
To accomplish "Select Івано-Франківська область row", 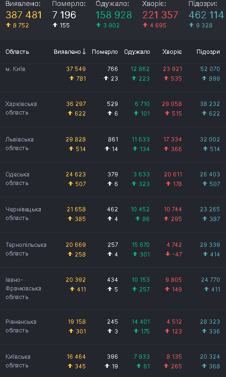I will tap(113, 288).
